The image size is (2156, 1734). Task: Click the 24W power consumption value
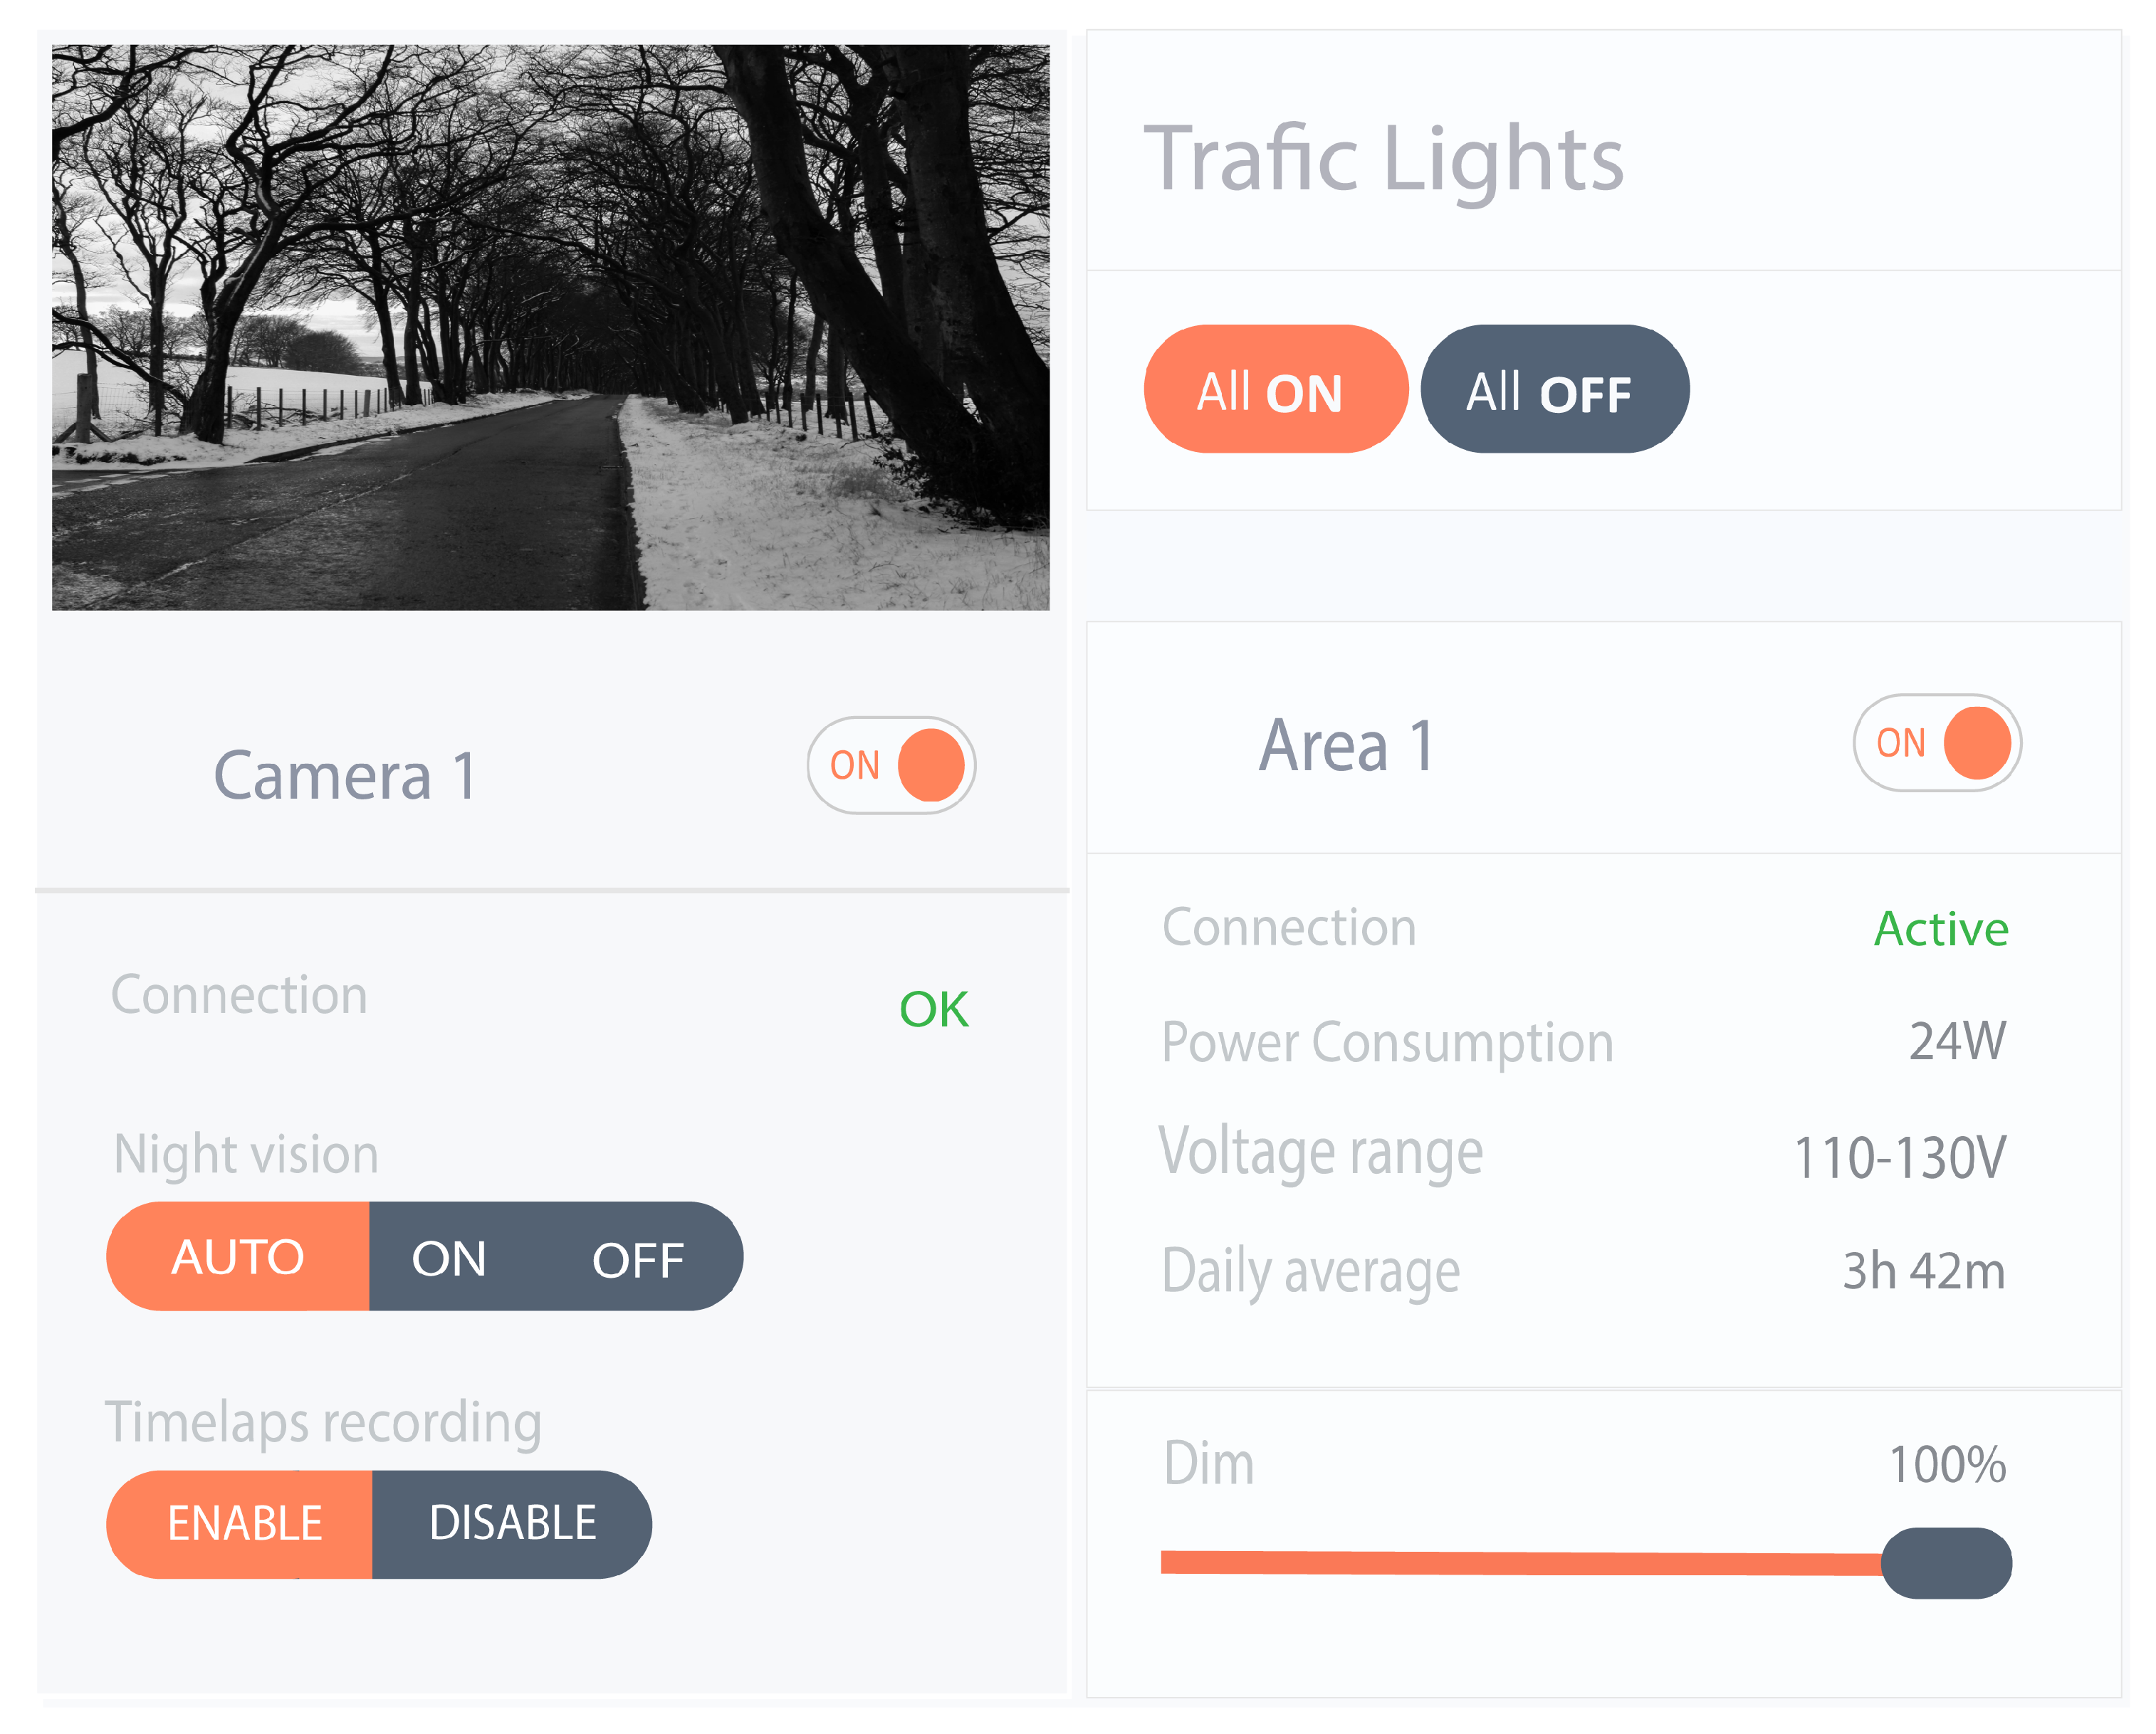point(1956,1041)
